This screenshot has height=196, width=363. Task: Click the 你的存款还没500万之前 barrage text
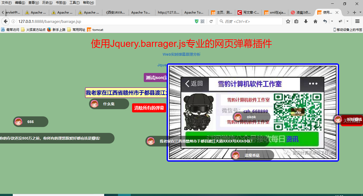point(50,138)
